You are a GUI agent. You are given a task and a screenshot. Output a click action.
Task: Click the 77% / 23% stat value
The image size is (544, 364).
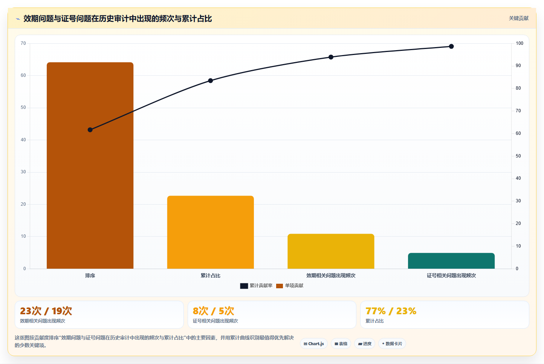point(391,311)
